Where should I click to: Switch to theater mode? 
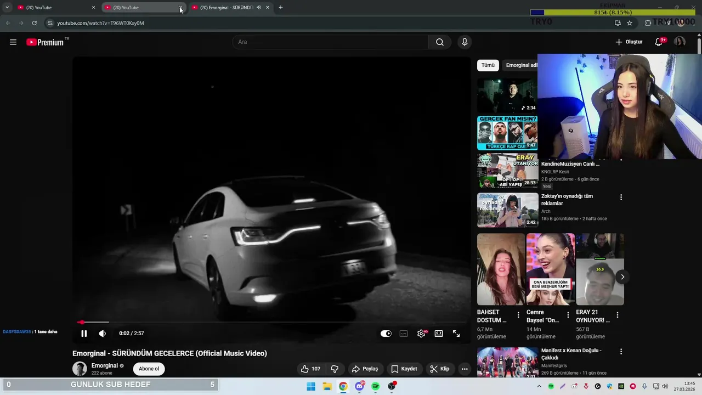pos(439,334)
